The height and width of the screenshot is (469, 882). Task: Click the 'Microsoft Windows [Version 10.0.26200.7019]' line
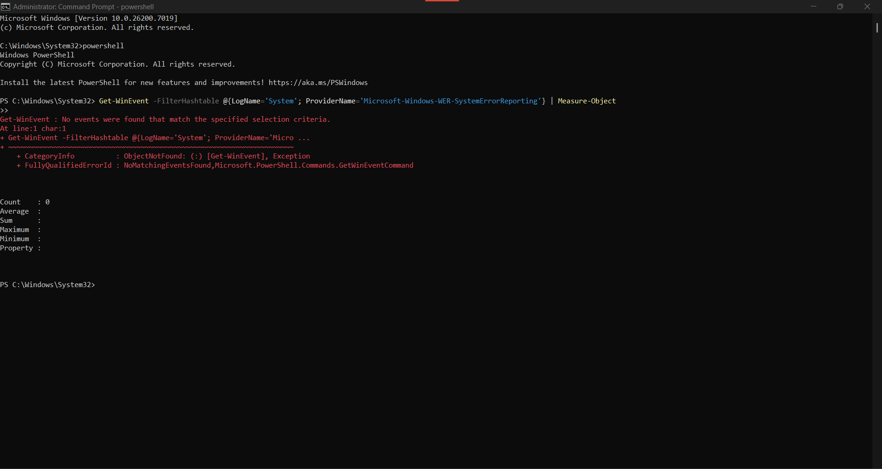point(89,18)
